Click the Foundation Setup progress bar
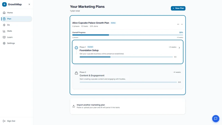The height and width of the screenshot is (125, 222). point(126,57)
